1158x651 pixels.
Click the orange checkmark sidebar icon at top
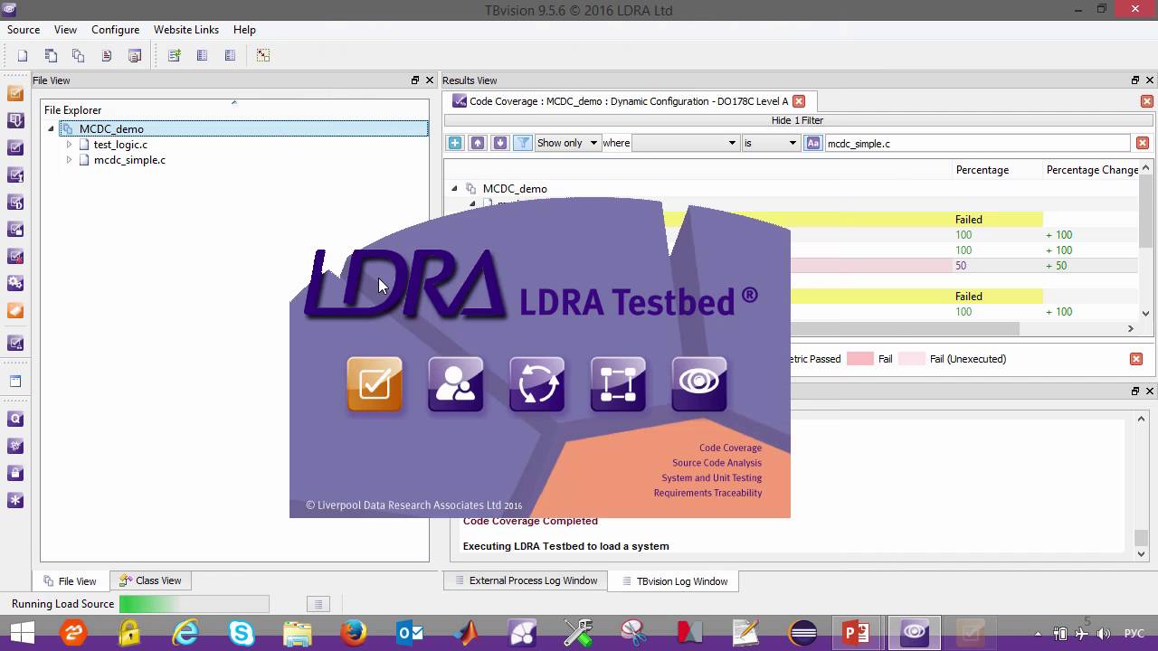point(15,93)
